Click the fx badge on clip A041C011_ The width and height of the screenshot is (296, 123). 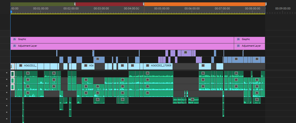coord(21,65)
